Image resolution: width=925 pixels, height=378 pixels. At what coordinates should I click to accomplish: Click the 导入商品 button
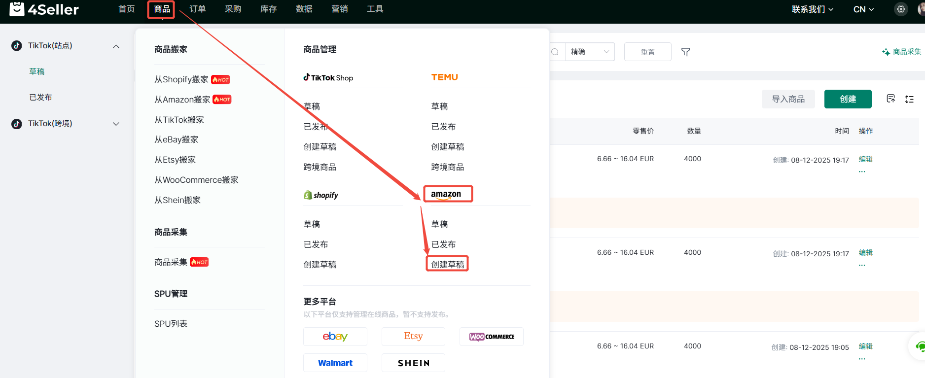point(788,99)
